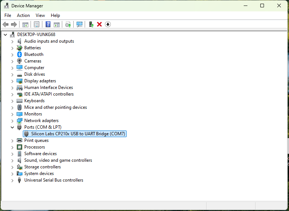Select the Storage controllers label

pos(43,167)
